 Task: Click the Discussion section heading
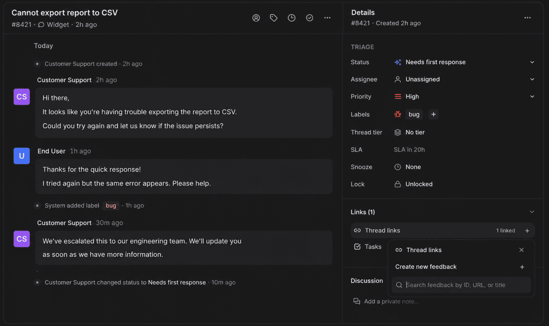[367, 281]
